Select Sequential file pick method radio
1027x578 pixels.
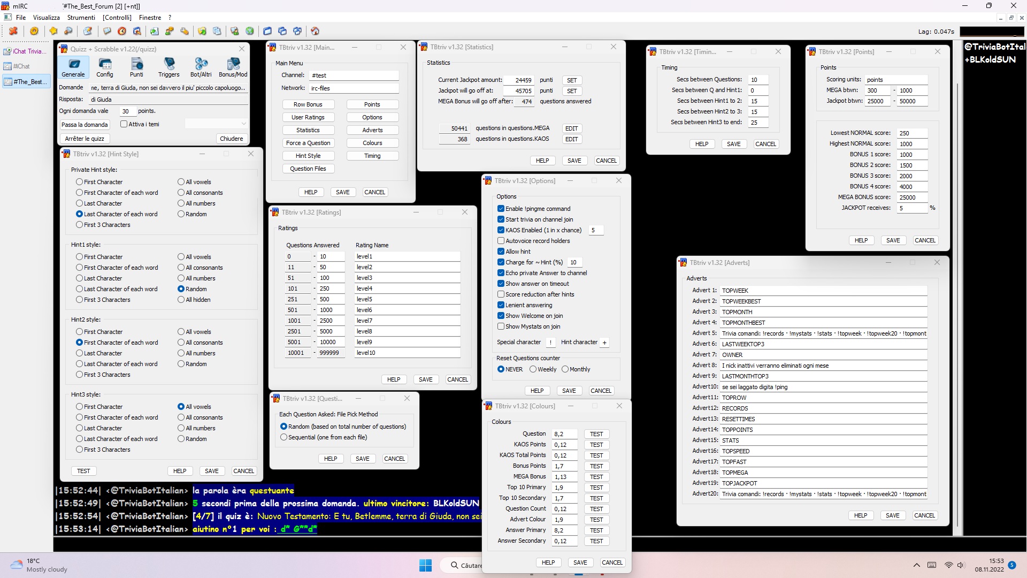coord(283,437)
